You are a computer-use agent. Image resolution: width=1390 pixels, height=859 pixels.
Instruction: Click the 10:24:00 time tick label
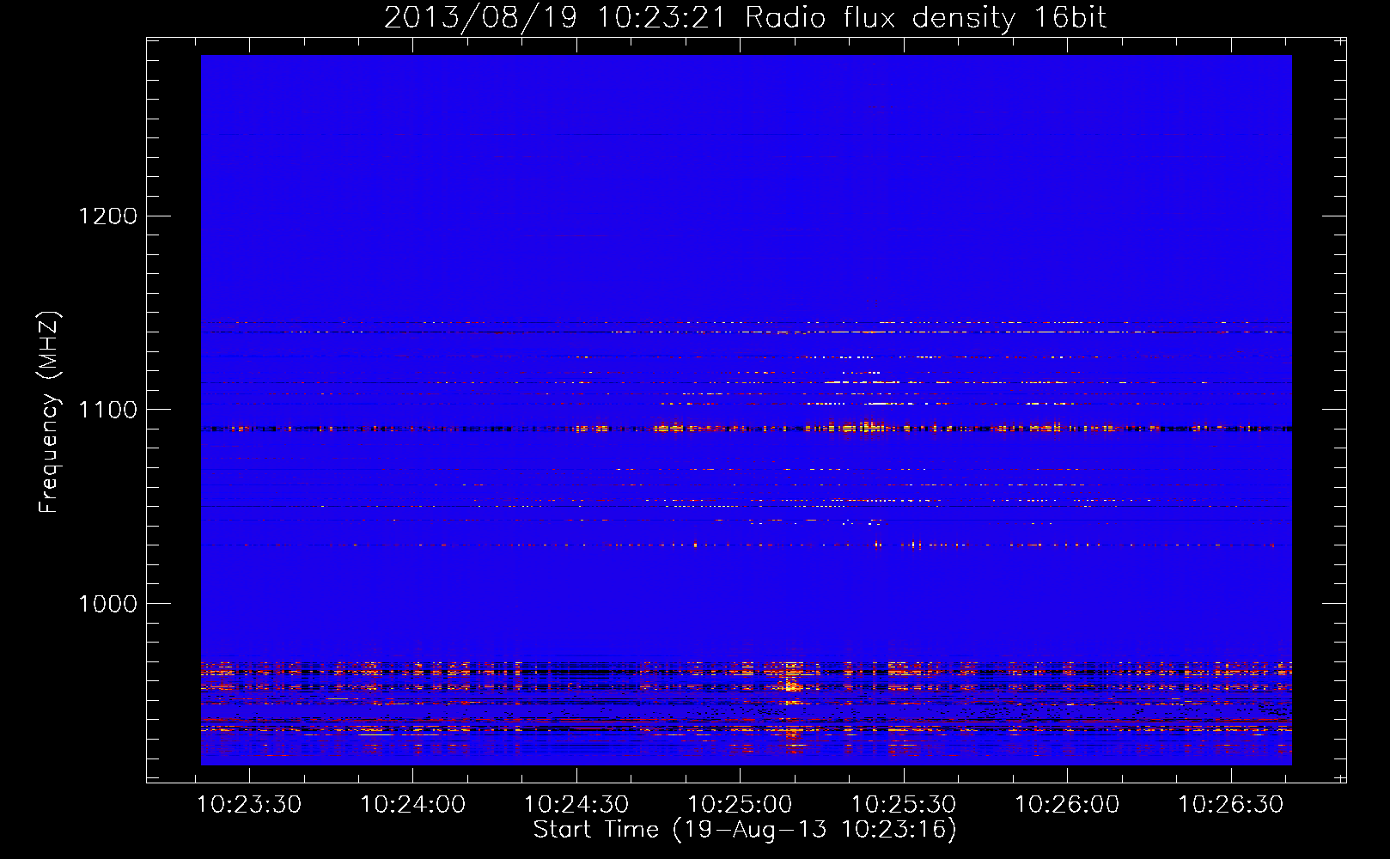point(412,805)
